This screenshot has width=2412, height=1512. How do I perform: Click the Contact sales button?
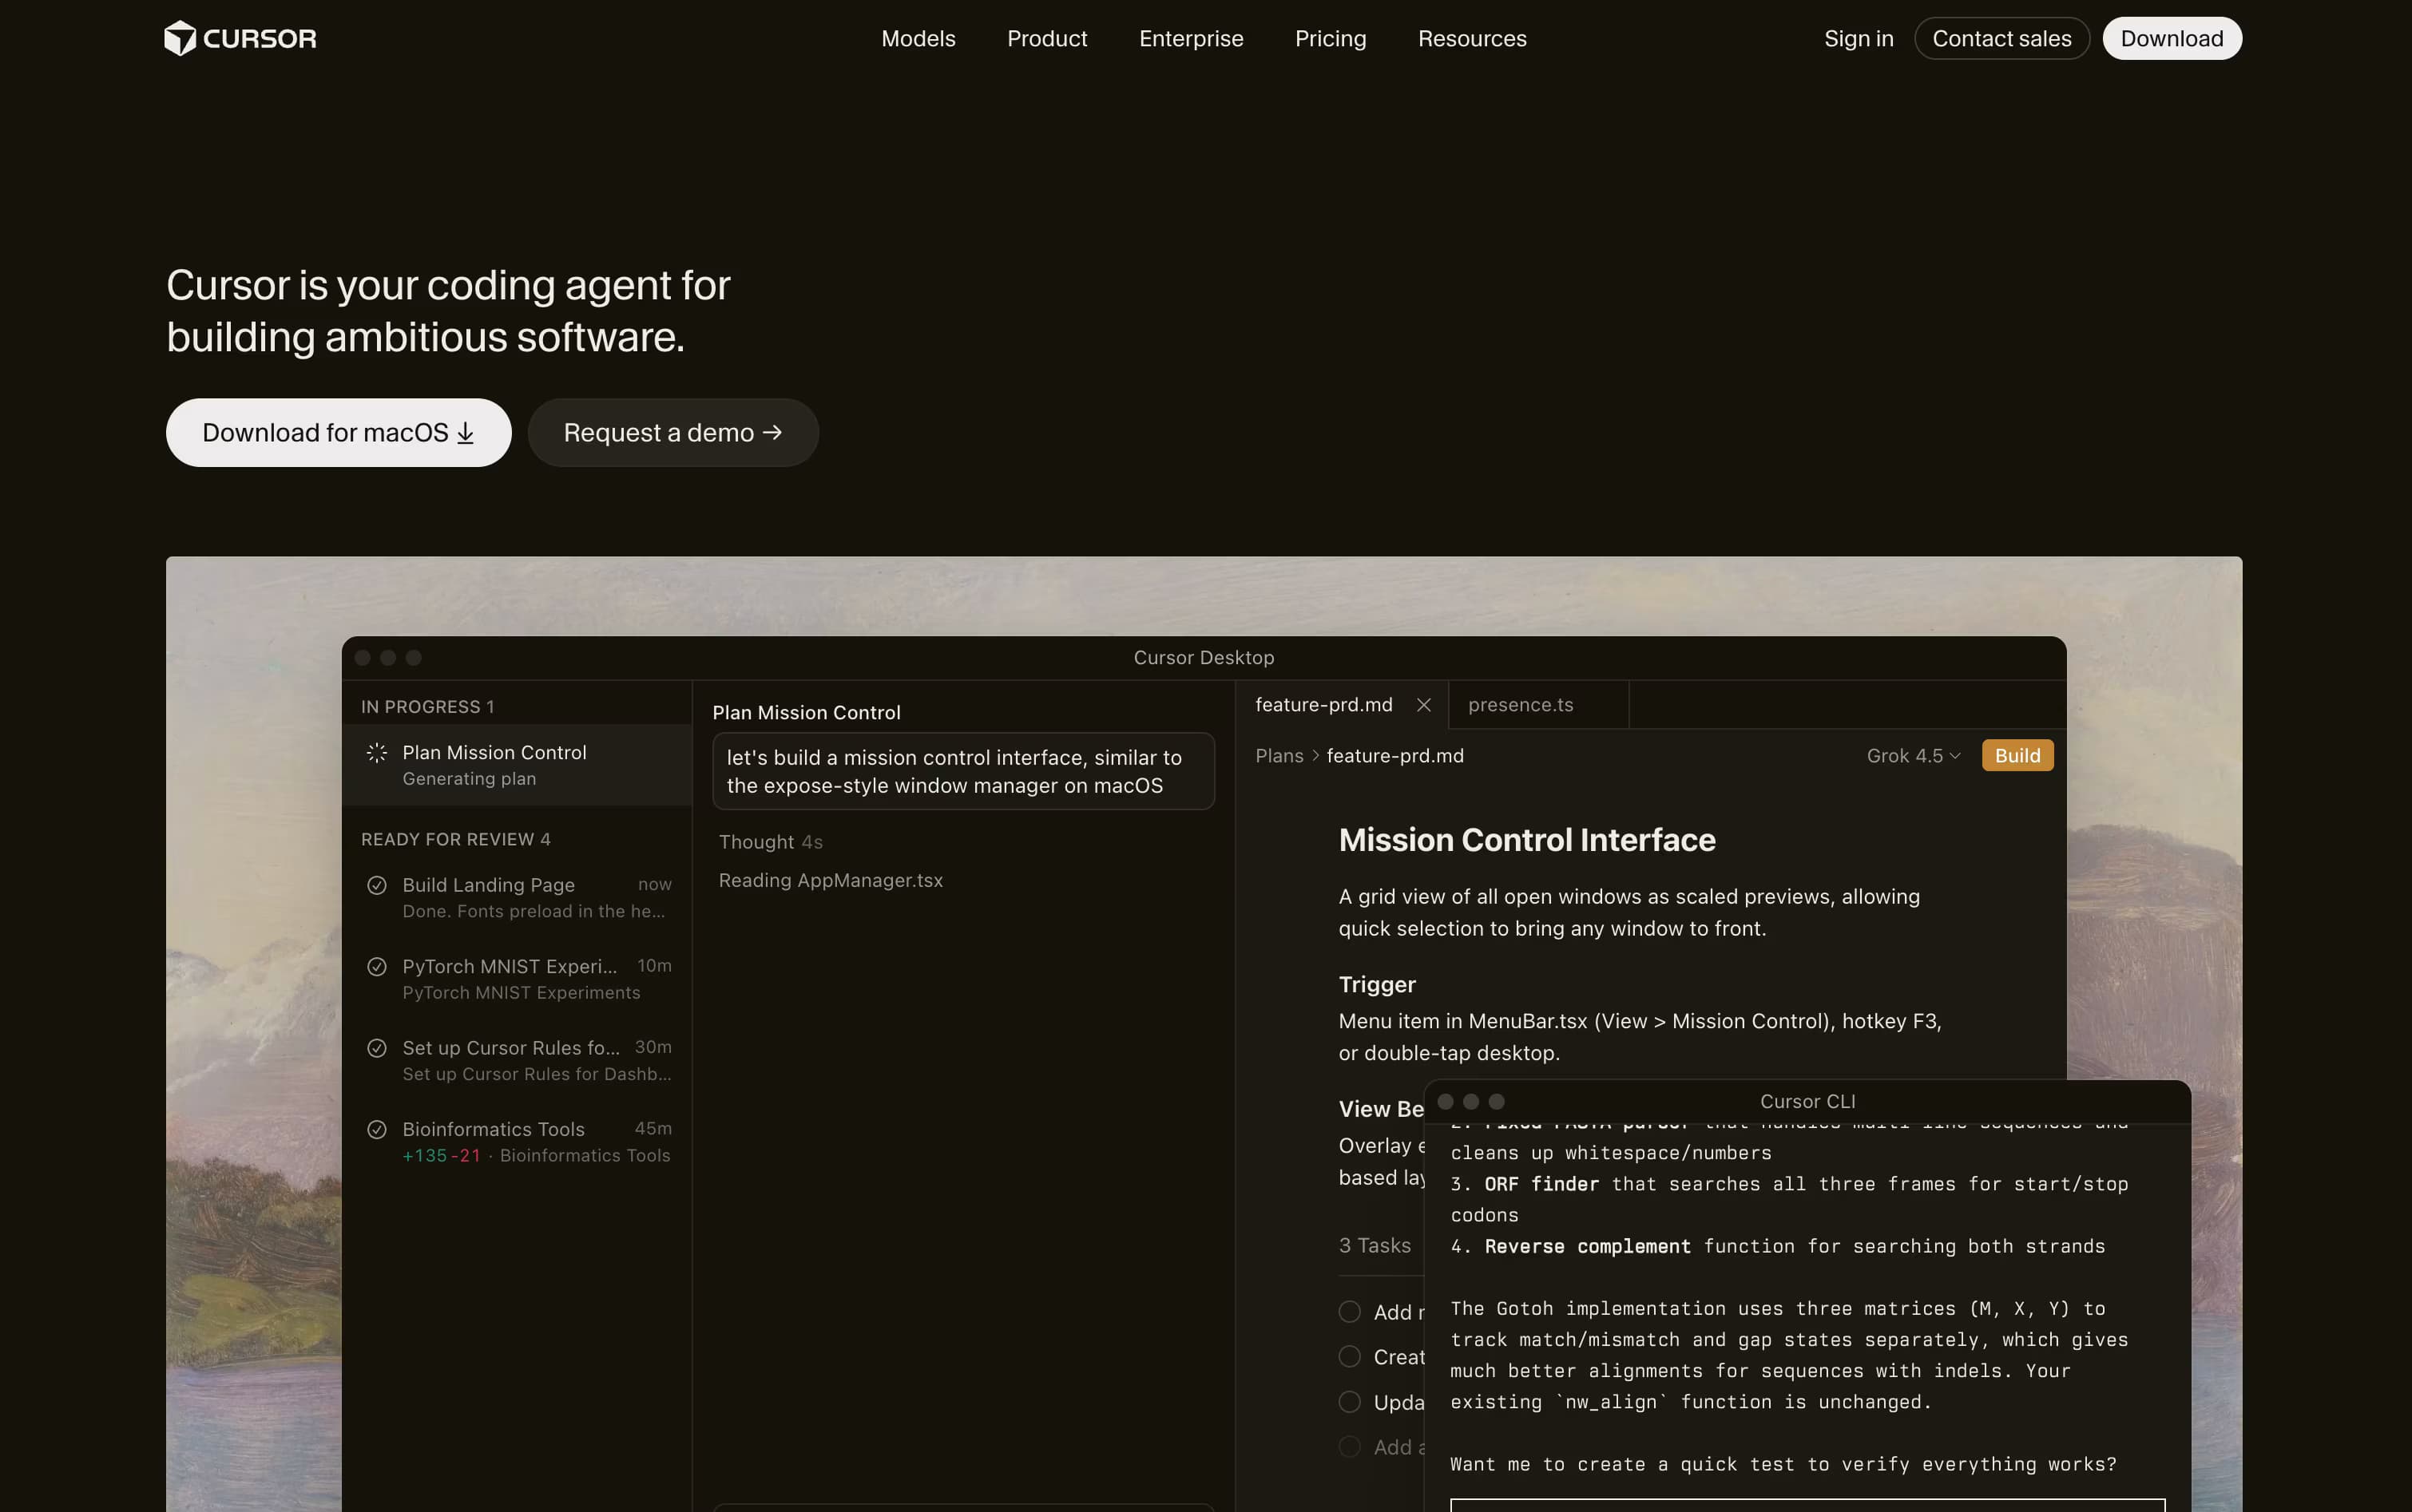(x=2001, y=38)
